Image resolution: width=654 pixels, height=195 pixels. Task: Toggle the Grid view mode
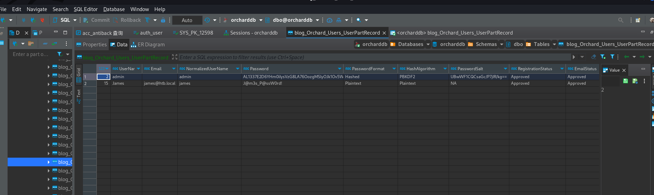[79, 75]
